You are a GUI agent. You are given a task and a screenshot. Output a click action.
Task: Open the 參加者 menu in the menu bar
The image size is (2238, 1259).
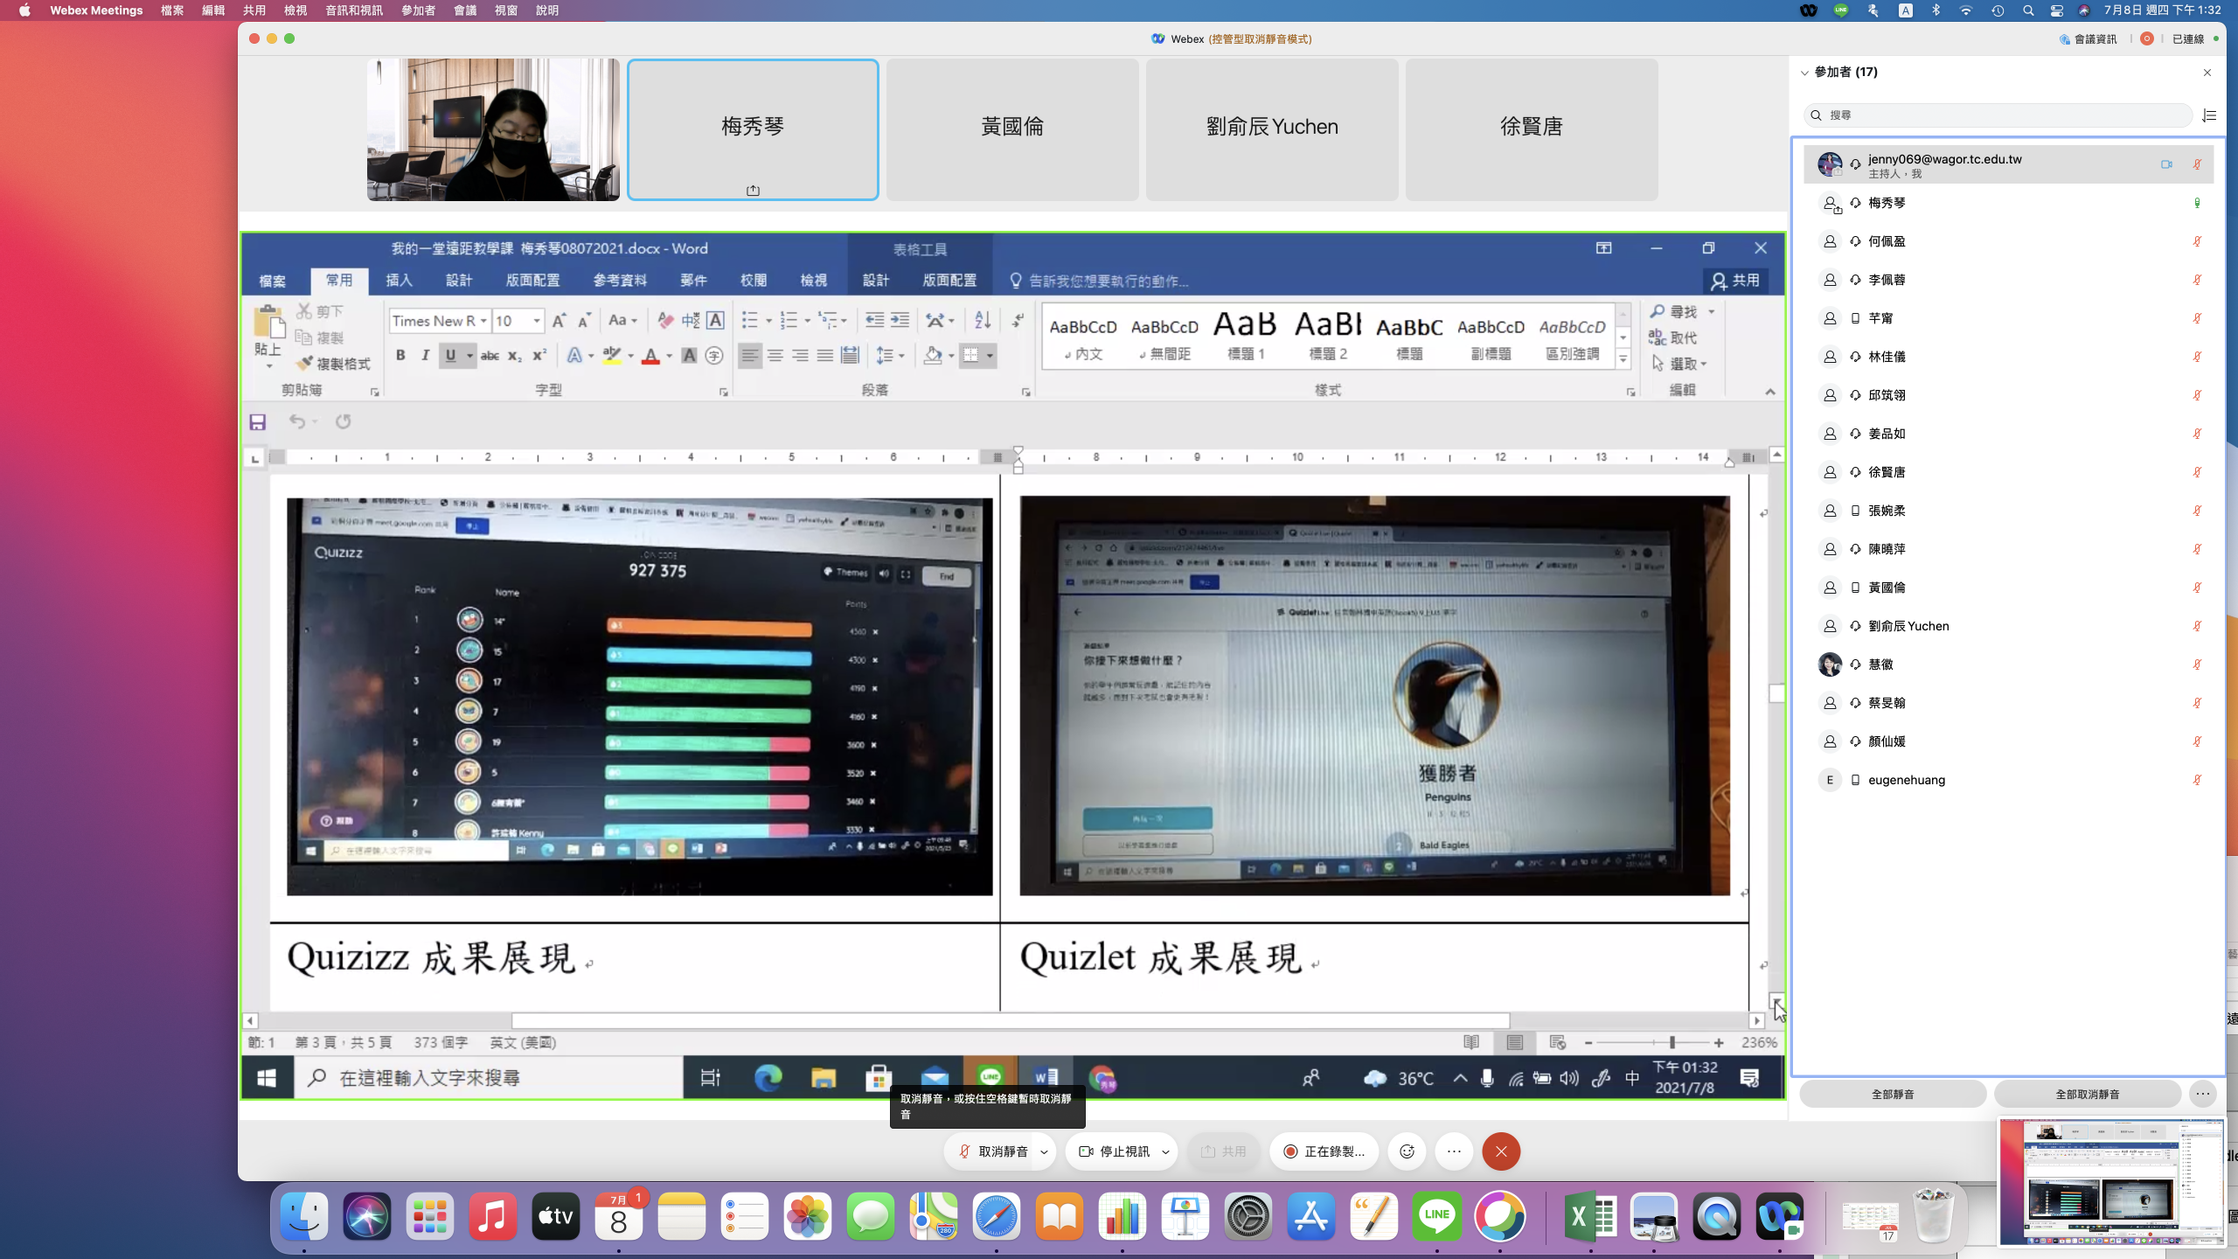pos(418,10)
